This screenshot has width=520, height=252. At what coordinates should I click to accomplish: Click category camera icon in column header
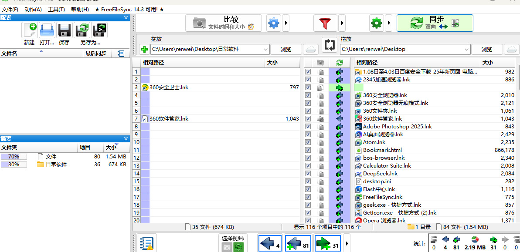click(320, 62)
